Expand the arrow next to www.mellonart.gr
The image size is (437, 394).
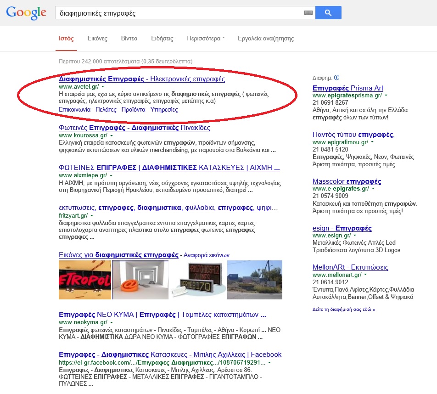(x=365, y=275)
